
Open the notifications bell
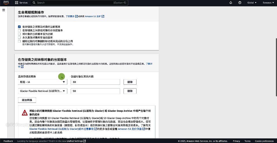pos(231,3)
